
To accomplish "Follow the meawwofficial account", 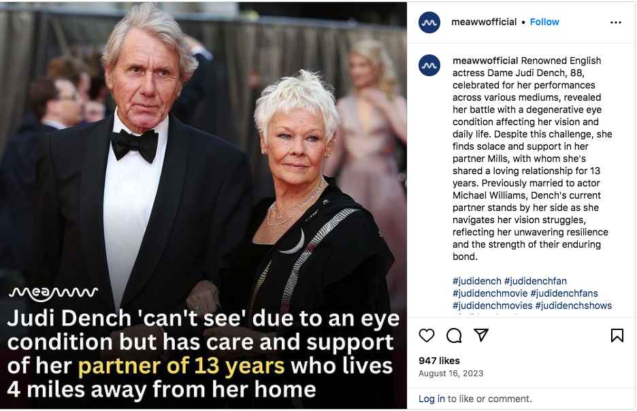I will (544, 22).
